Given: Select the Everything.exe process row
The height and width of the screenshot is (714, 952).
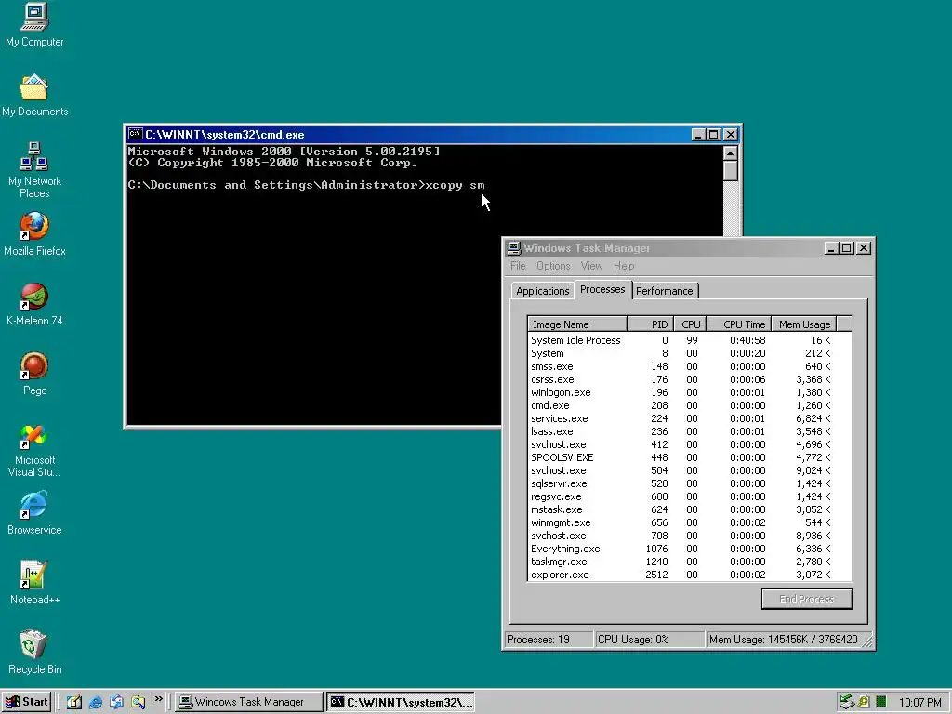Looking at the screenshot, I should coord(689,549).
